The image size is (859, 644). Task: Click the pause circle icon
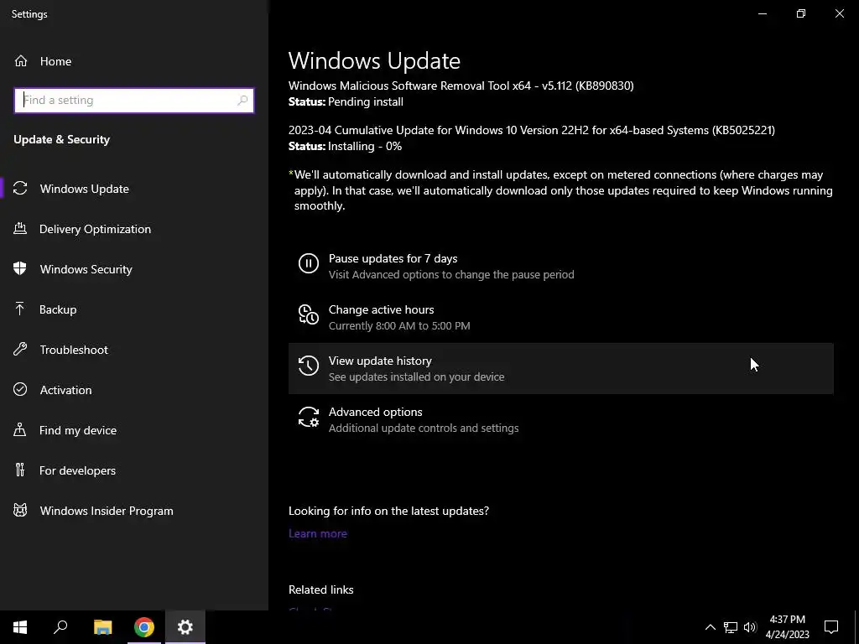pos(309,263)
